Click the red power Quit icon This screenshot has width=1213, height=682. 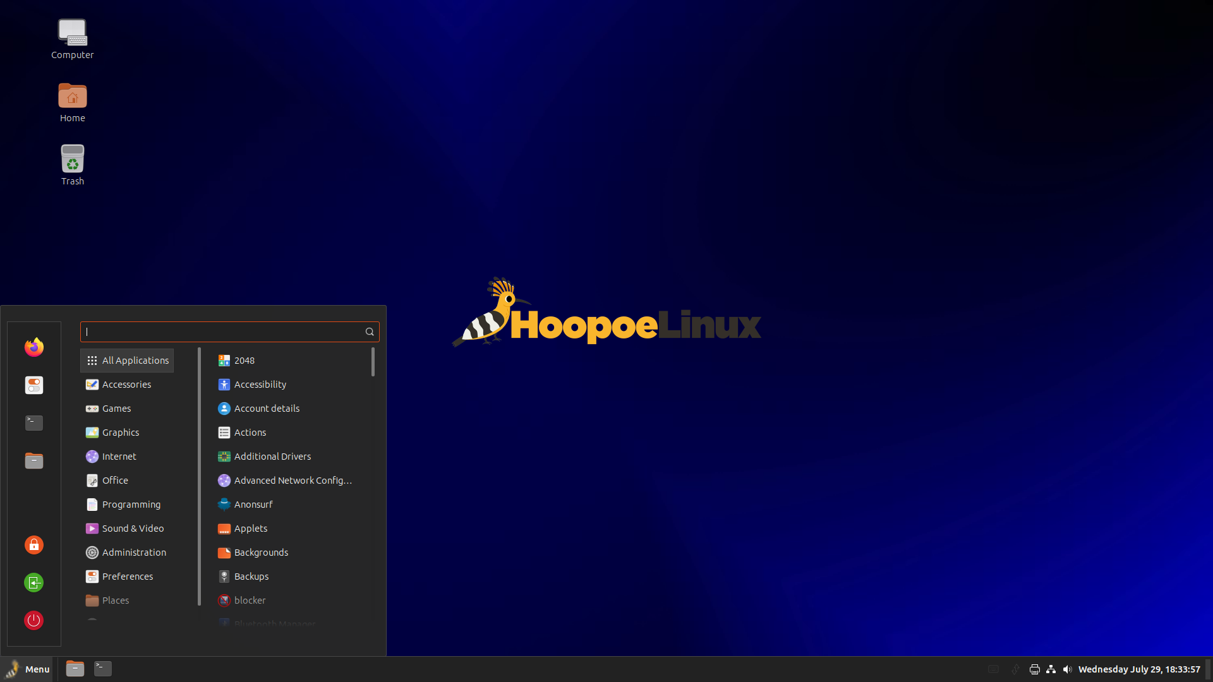pyautogui.click(x=34, y=621)
